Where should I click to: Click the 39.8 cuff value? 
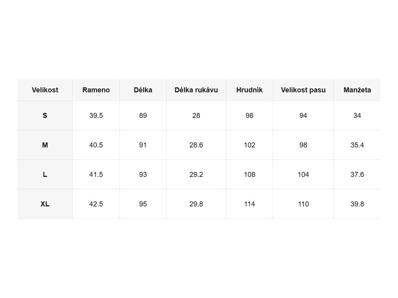(x=357, y=204)
